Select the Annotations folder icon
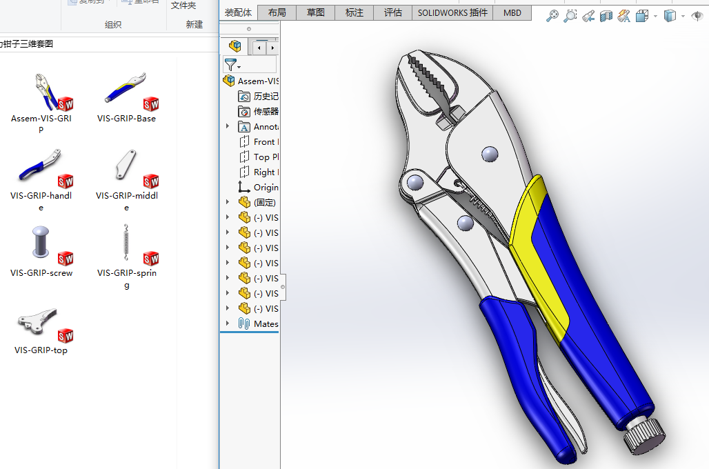This screenshot has height=469, width=709. 243,127
